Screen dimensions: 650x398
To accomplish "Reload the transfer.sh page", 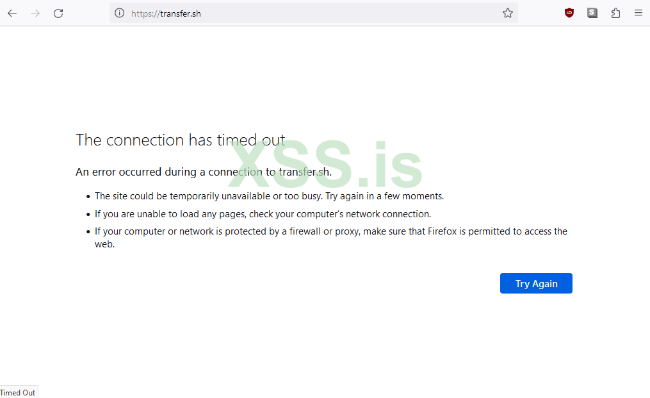I will tap(58, 13).
